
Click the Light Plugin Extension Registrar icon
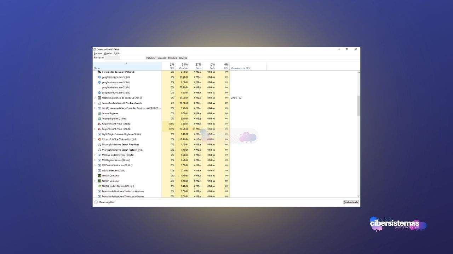[99, 134]
